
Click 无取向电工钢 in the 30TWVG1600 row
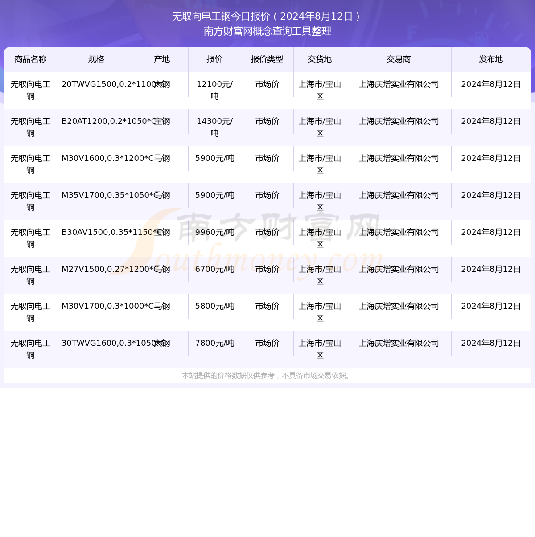31,349
